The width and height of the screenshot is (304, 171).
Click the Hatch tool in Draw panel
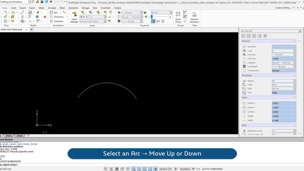[x=5, y=21]
